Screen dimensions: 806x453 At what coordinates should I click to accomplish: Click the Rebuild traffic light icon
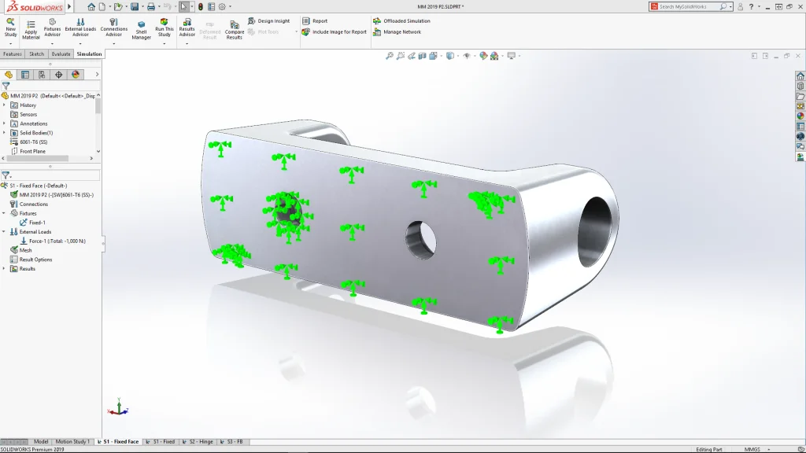click(x=201, y=6)
